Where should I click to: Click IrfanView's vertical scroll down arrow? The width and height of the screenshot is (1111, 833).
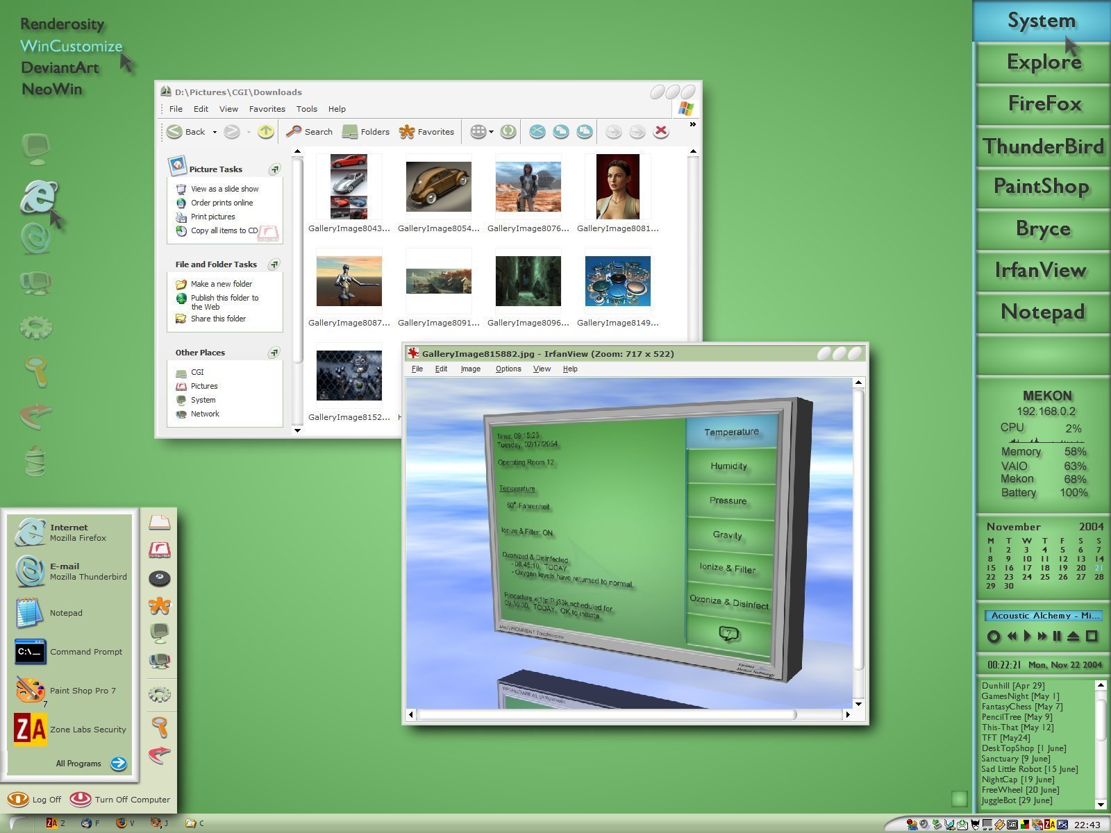(859, 703)
